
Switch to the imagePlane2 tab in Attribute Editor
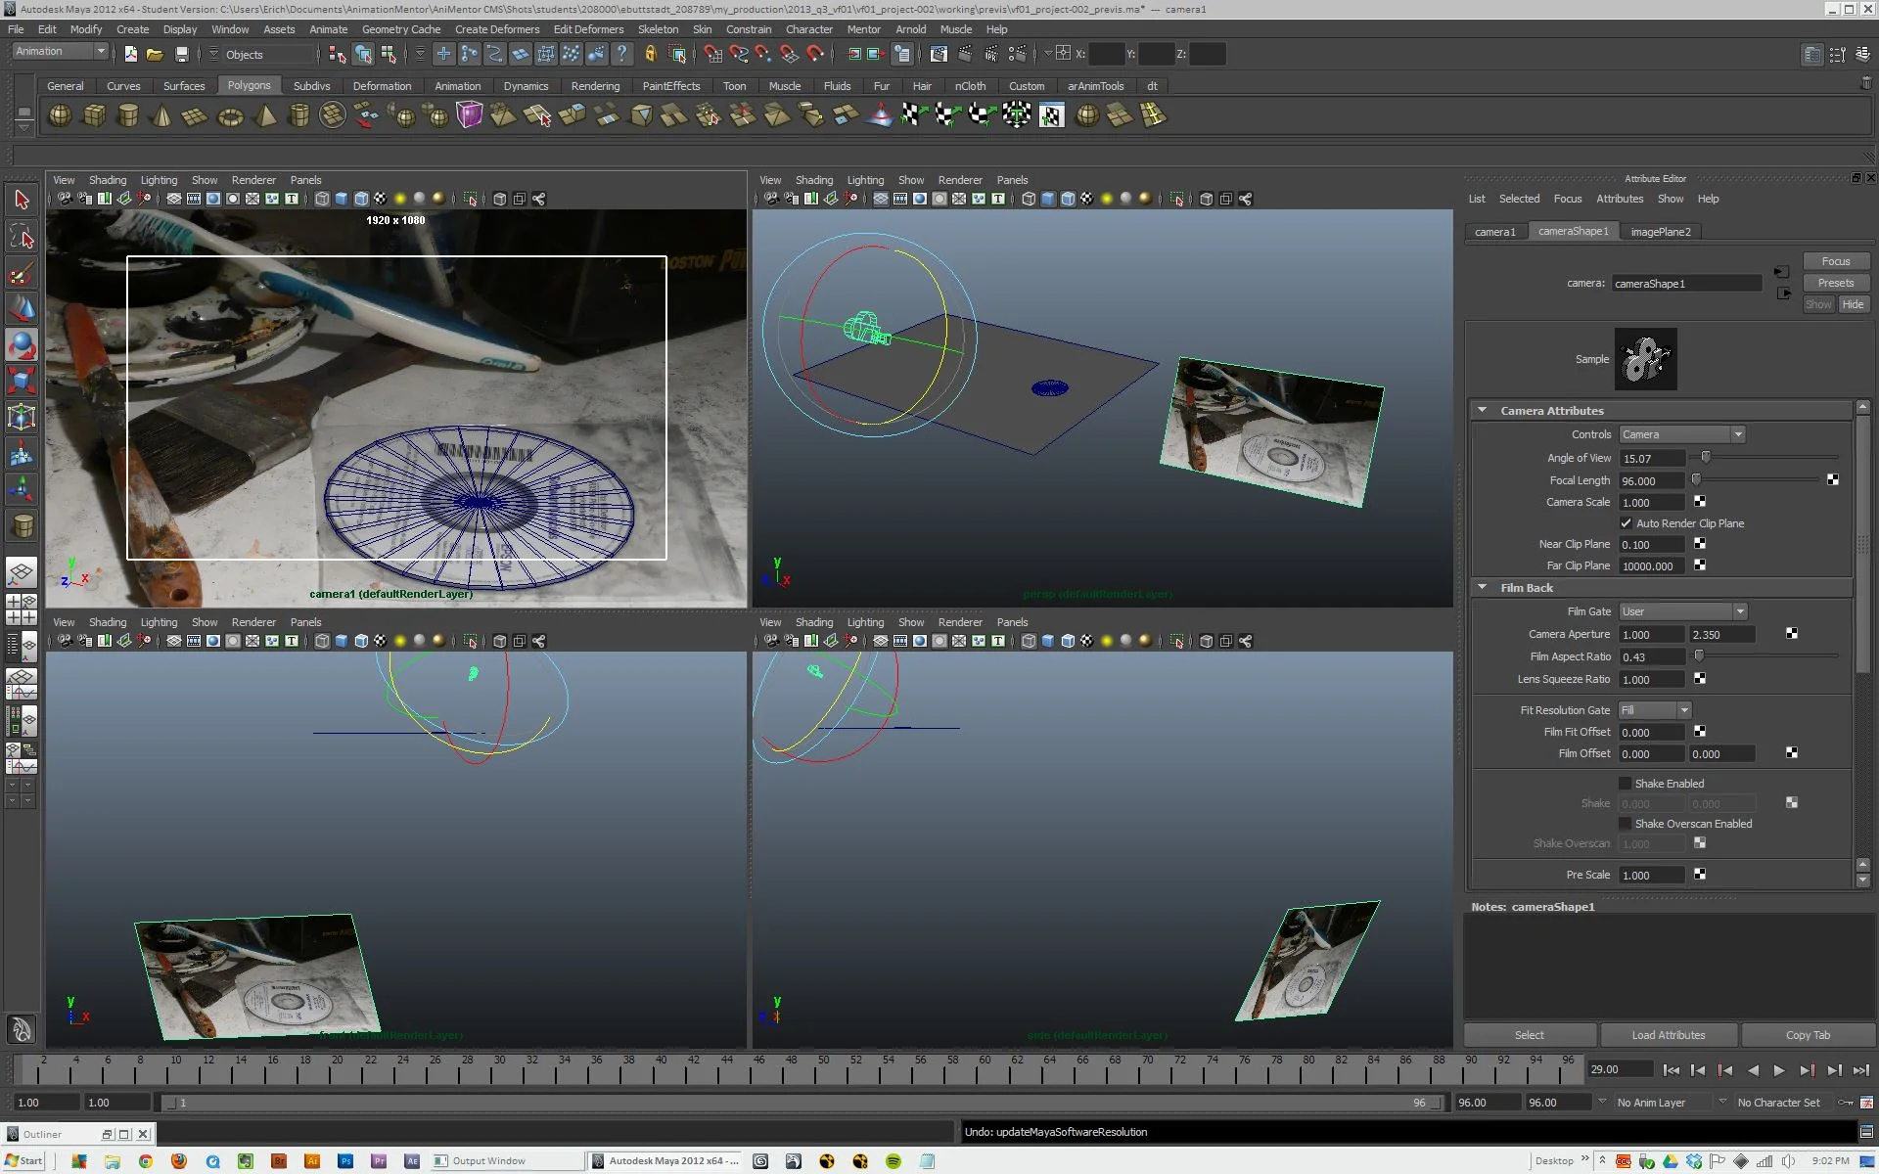[x=1661, y=231]
